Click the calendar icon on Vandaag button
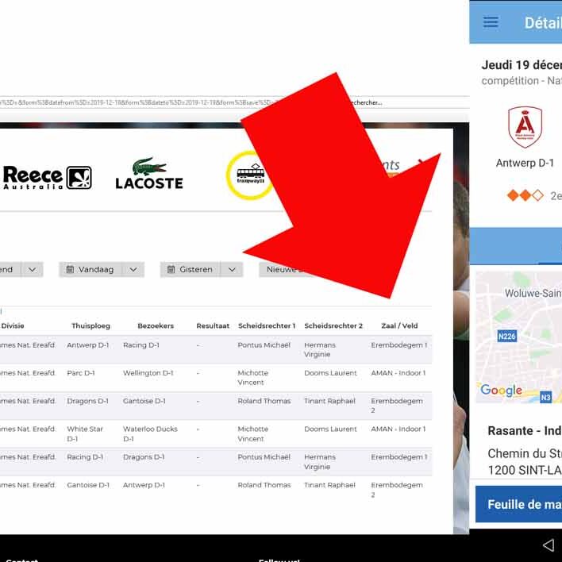Image resolution: width=562 pixels, height=562 pixels. [70, 269]
